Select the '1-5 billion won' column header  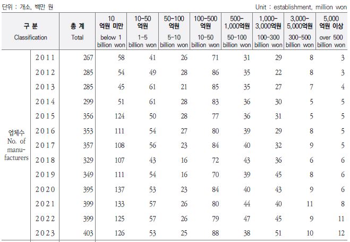tap(142, 31)
